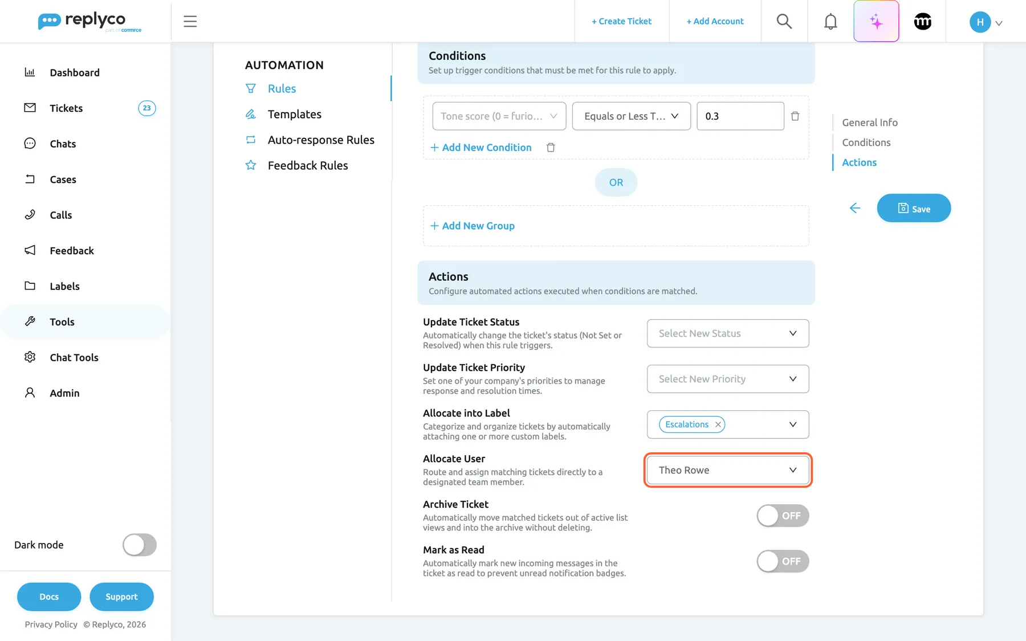This screenshot has width=1026, height=641.
Task: Open the notifications bell
Action: click(x=830, y=22)
